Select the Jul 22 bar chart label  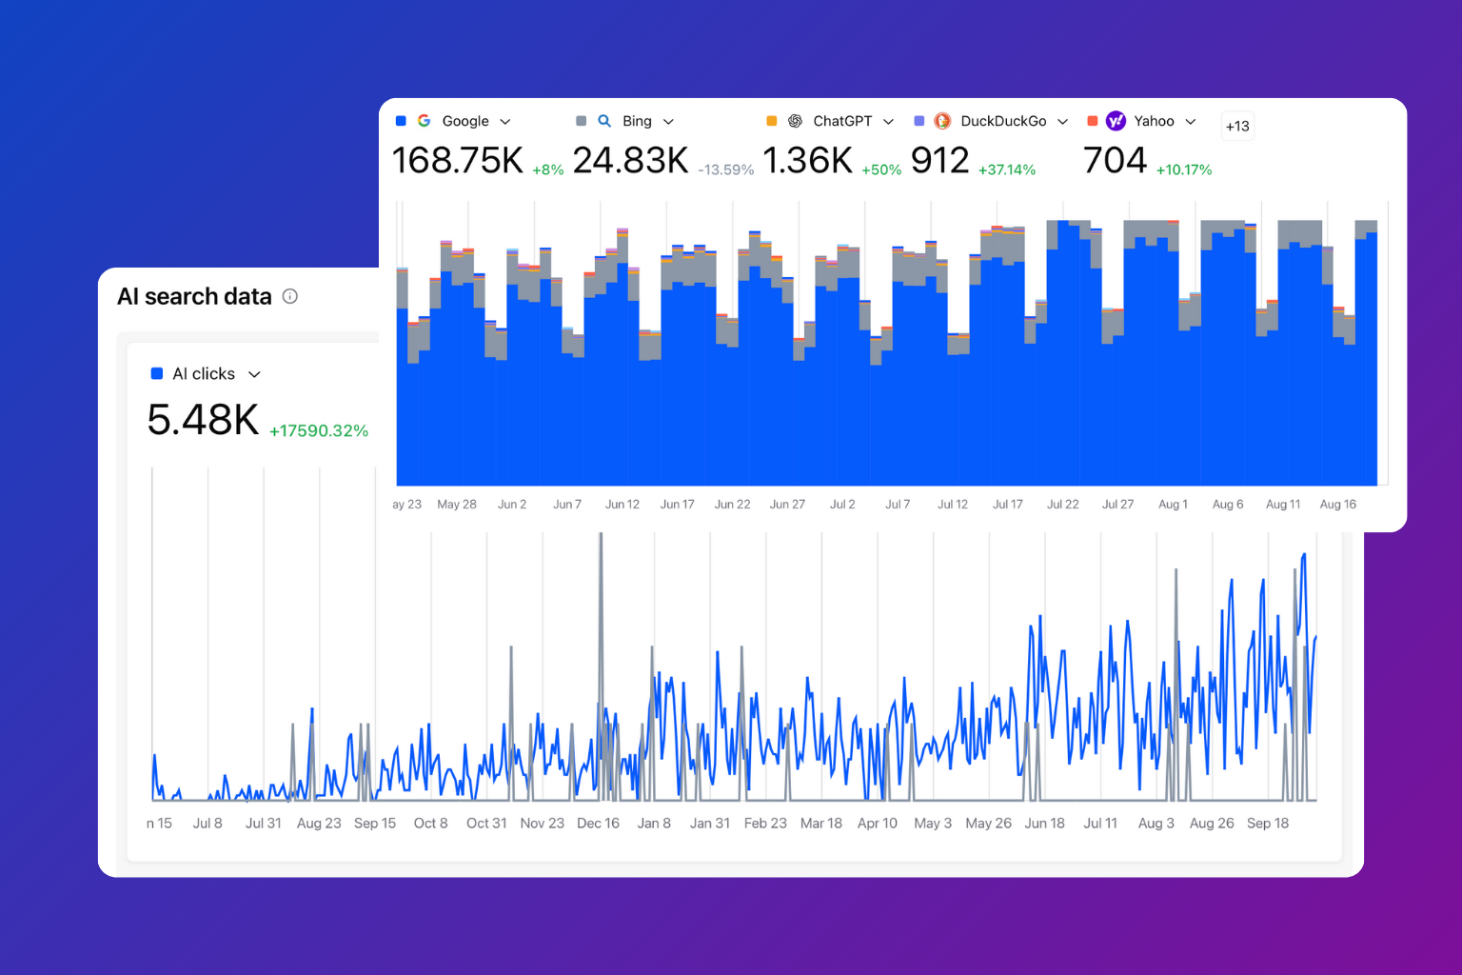point(1062,505)
